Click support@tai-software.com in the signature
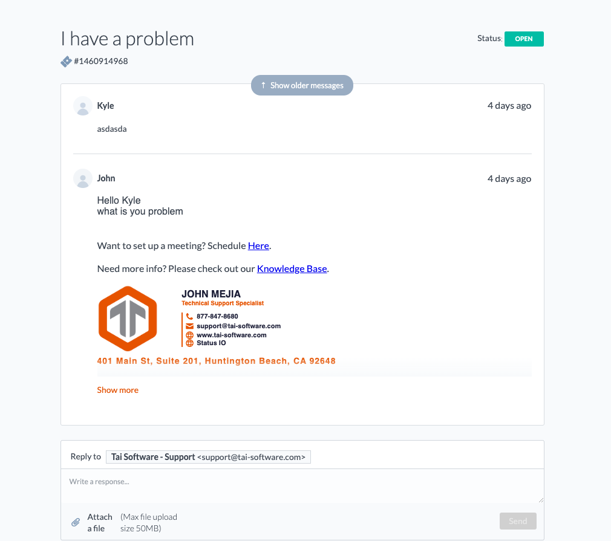611x541 pixels. pos(238,326)
